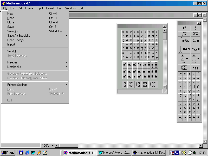The image size is (208, 156).
Task: Insert the angstrom Å symbol
Action: [x=153, y=53]
